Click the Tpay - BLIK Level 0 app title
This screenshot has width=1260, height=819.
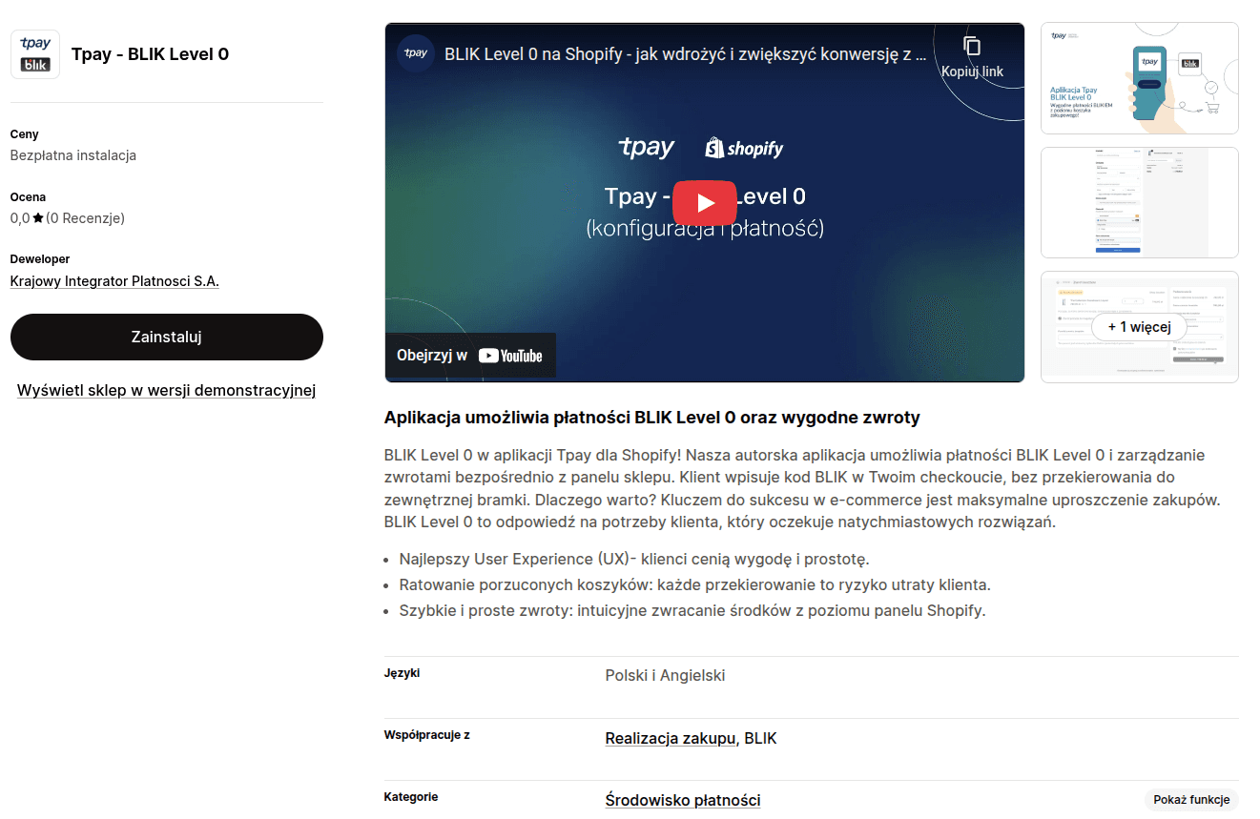click(x=150, y=54)
